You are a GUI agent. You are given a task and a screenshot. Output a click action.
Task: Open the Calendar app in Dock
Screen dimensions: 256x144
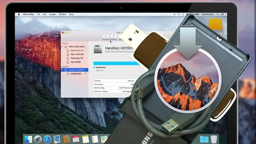point(76,139)
